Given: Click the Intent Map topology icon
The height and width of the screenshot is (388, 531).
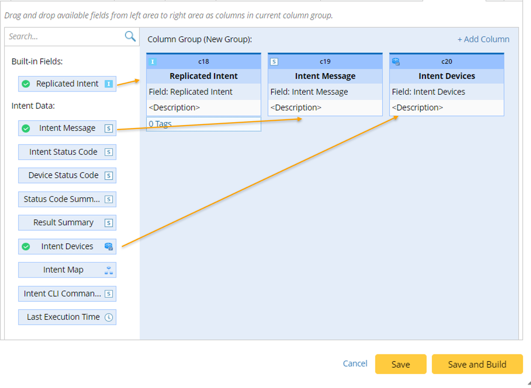Looking at the screenshot, I should tap(109, 270).
